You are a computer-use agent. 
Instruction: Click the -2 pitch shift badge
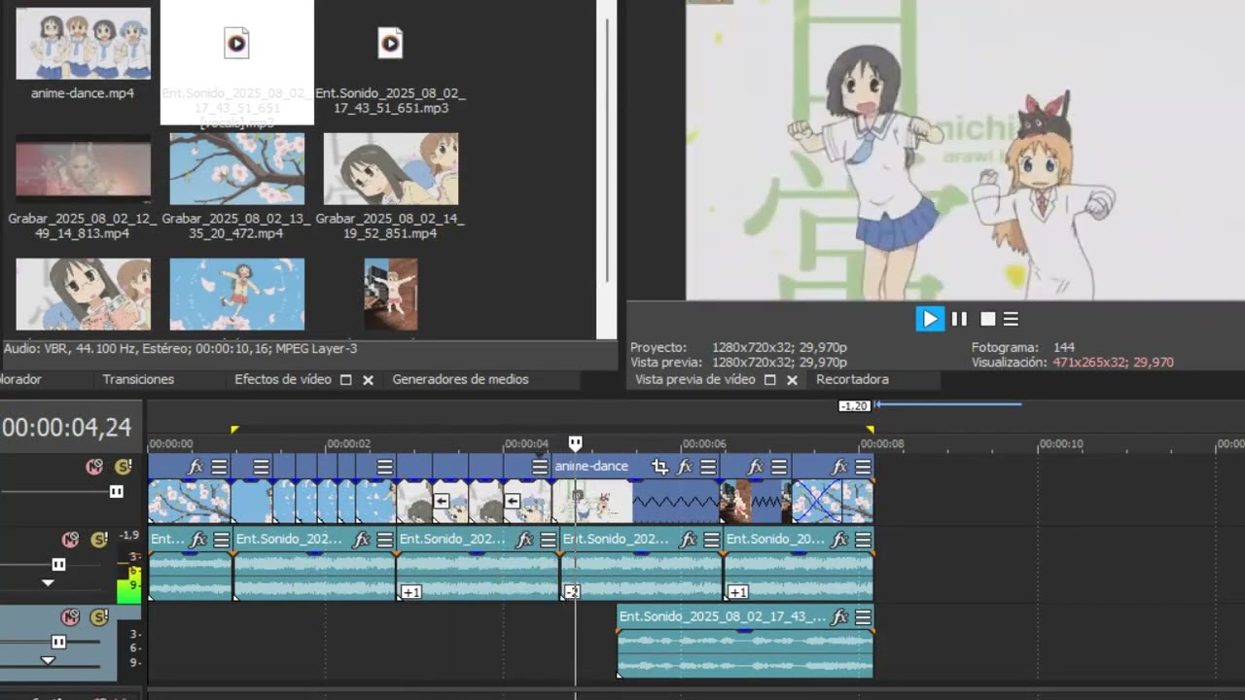(572, 592)
